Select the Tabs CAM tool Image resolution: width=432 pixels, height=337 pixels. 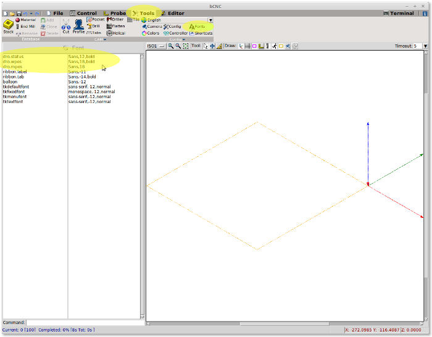pyautogui.click(x=94, y=33)
